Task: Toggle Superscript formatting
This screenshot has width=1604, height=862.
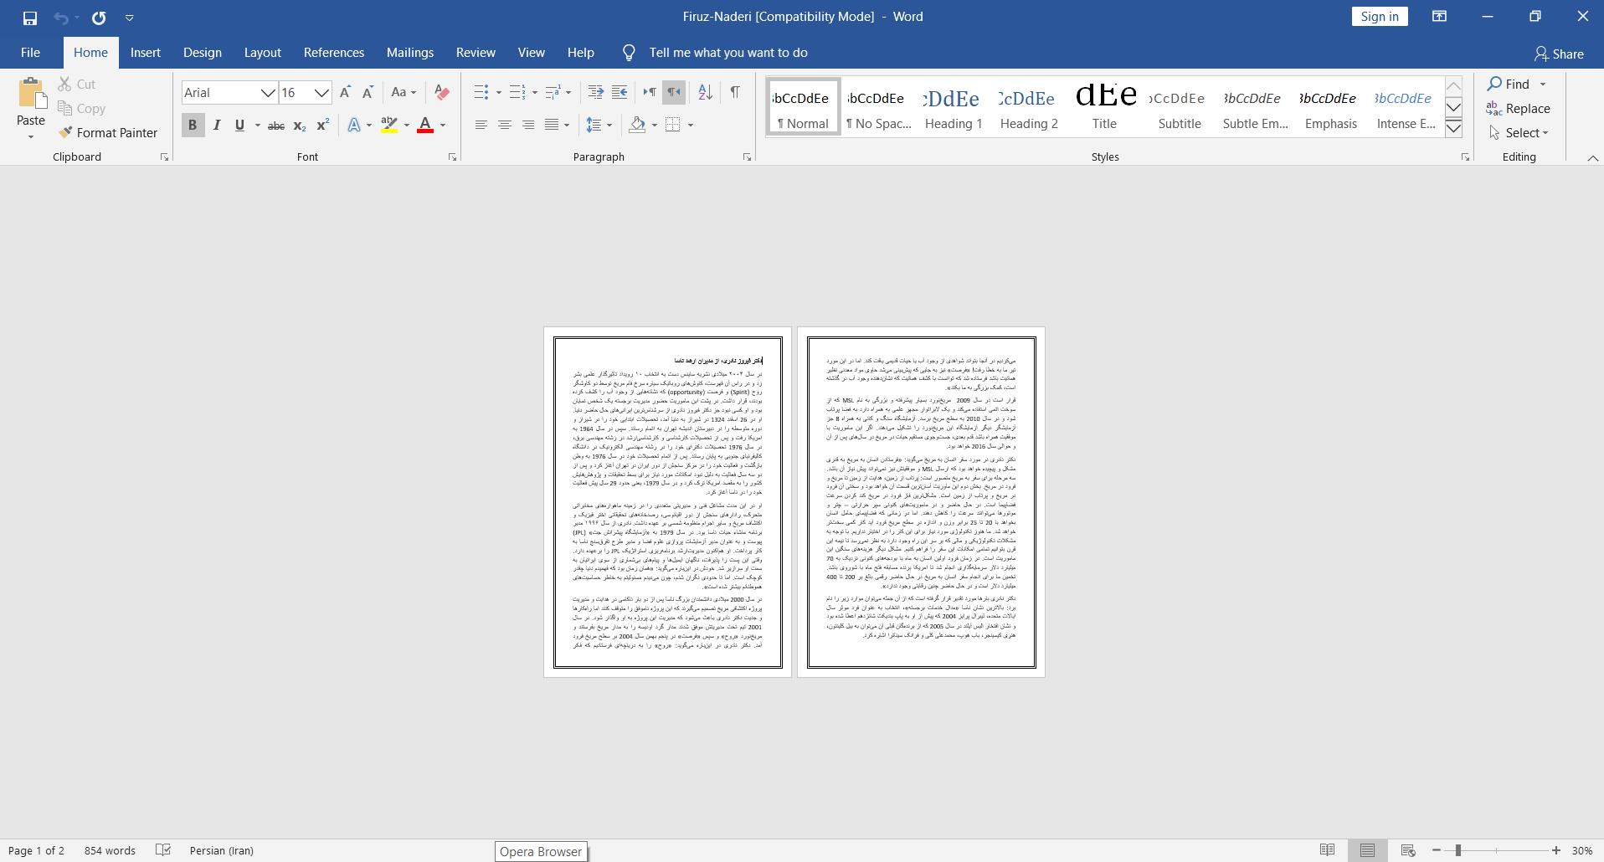Action: 322,125
